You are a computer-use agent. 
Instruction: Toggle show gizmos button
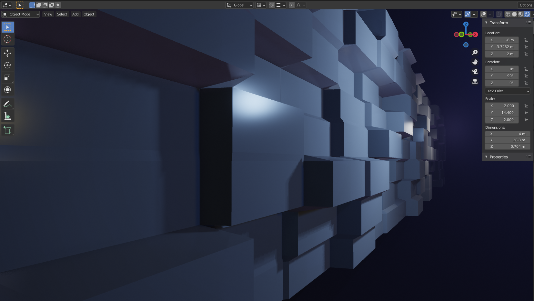coord(468,14)
